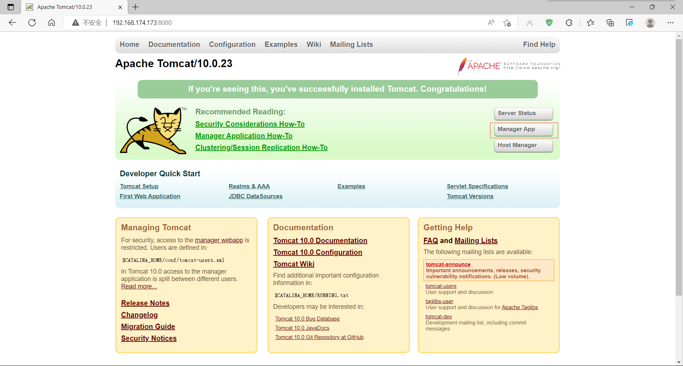Viewport: 683px width, 366px height.
Task: Close the Apache Tomcat tab
Action: point(120,7)
